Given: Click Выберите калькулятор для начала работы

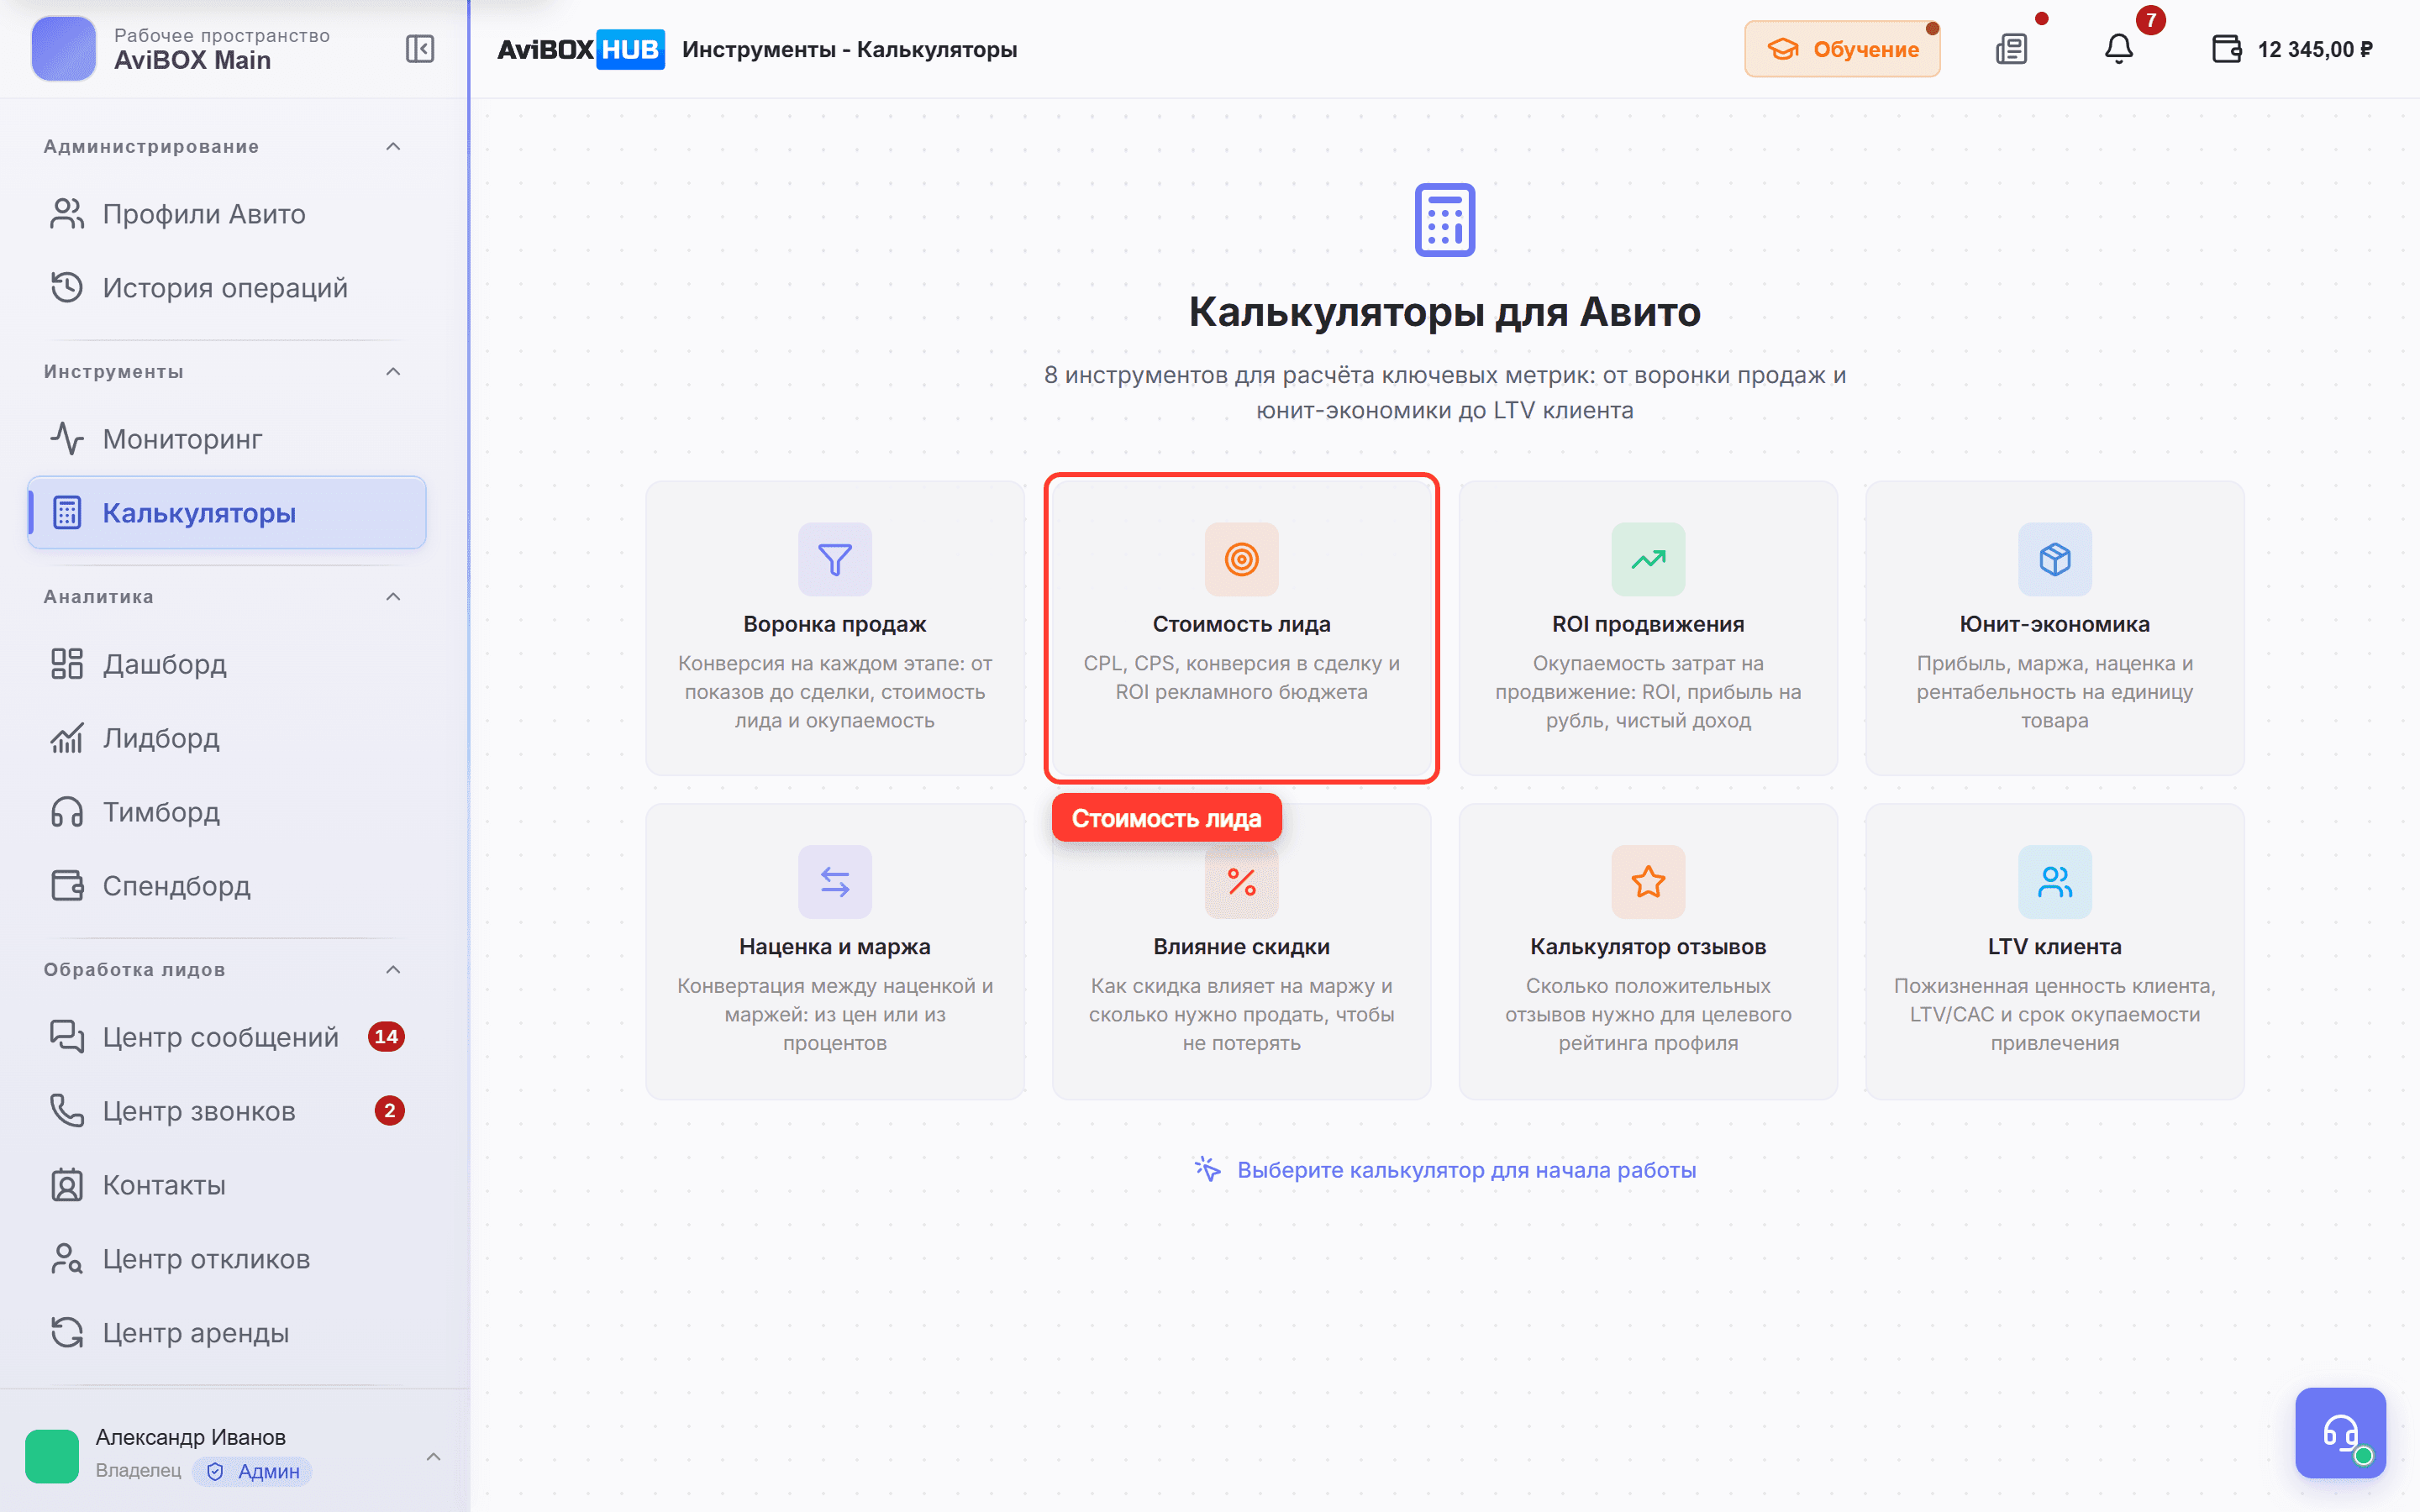Looking at the screenshot, I should point(1445,1170).
